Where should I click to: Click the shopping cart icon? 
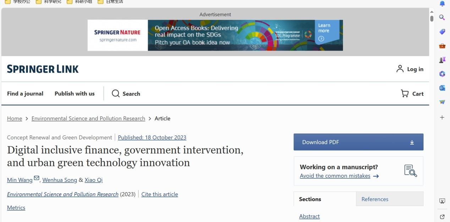point(405,93)
